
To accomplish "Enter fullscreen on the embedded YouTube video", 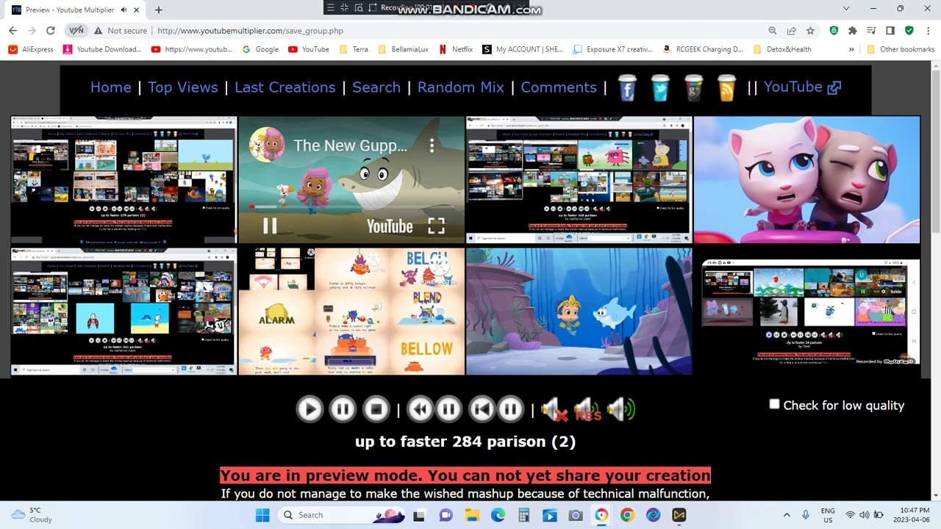I will click(x=436, y=226).
